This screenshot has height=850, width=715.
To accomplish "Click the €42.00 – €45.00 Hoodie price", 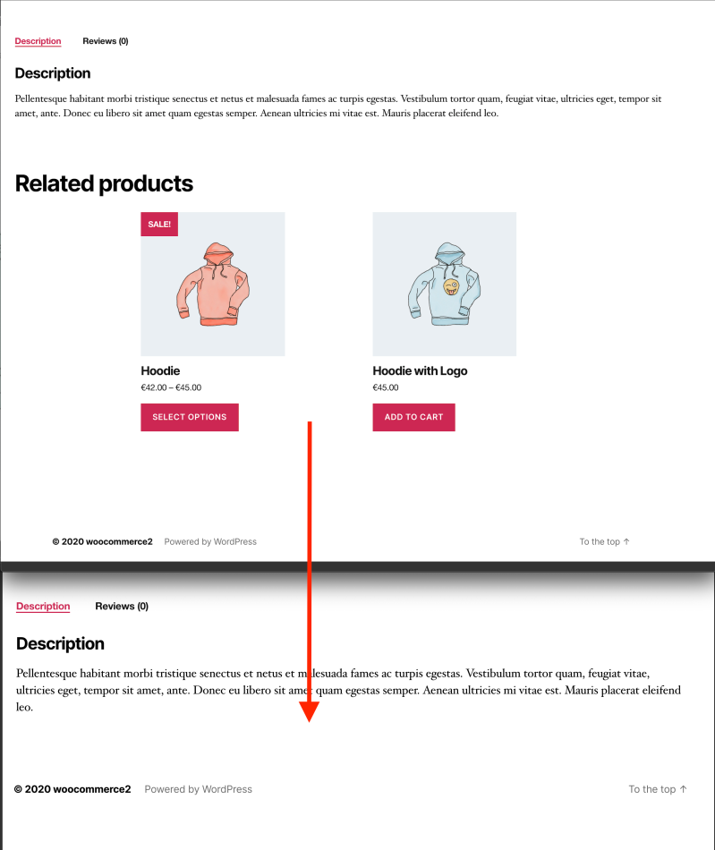I will click(x=171, y=387).
